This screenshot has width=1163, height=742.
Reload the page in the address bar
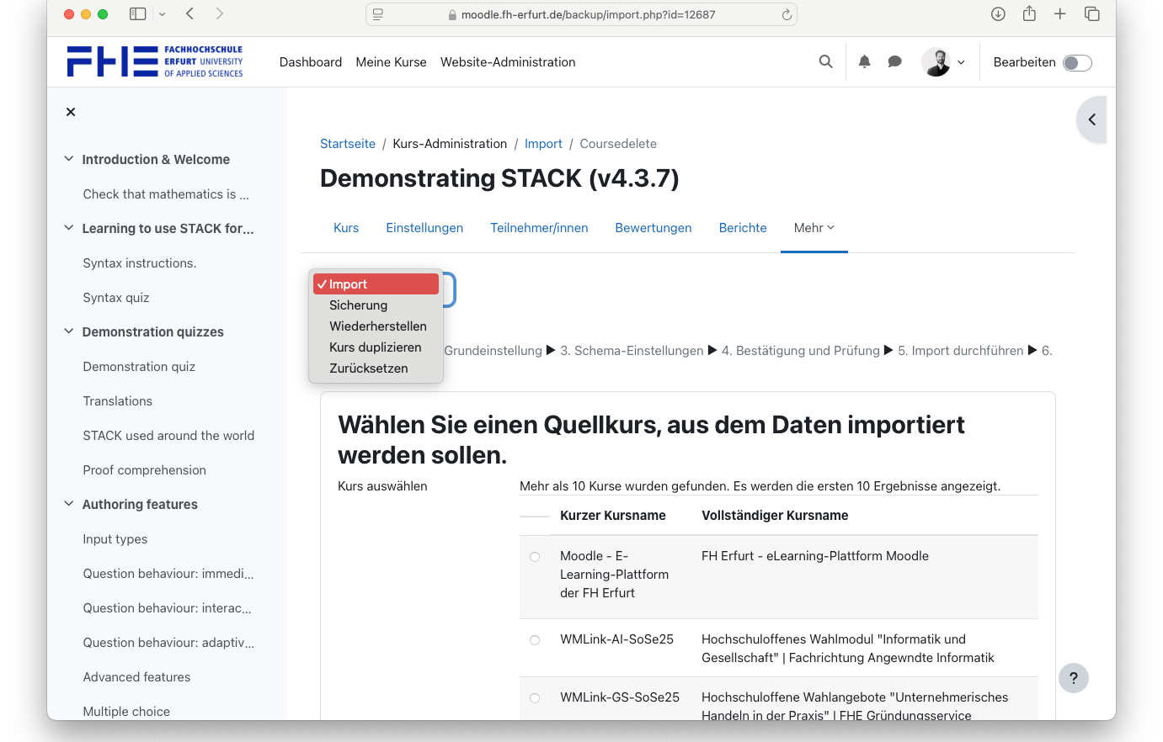click(x=787, y=14)
